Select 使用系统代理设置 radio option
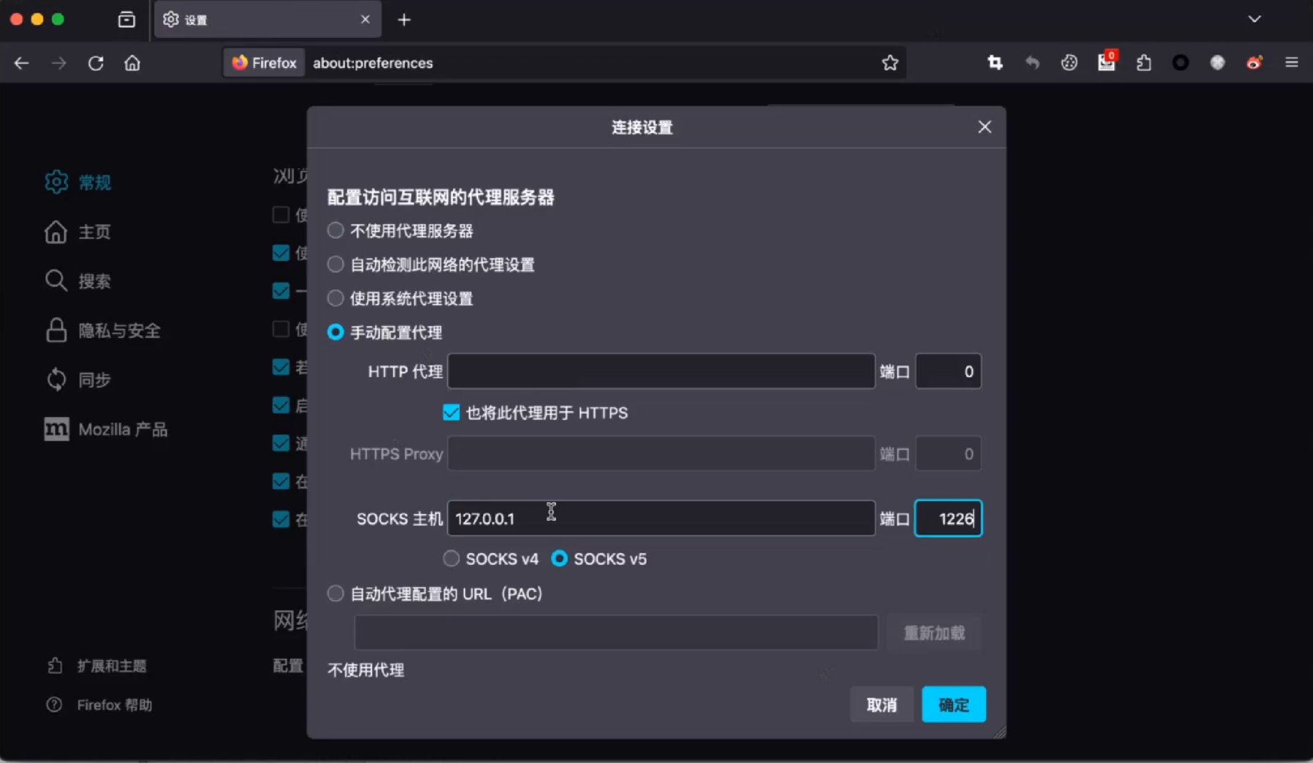1313x763 pixels. point(336,297)
